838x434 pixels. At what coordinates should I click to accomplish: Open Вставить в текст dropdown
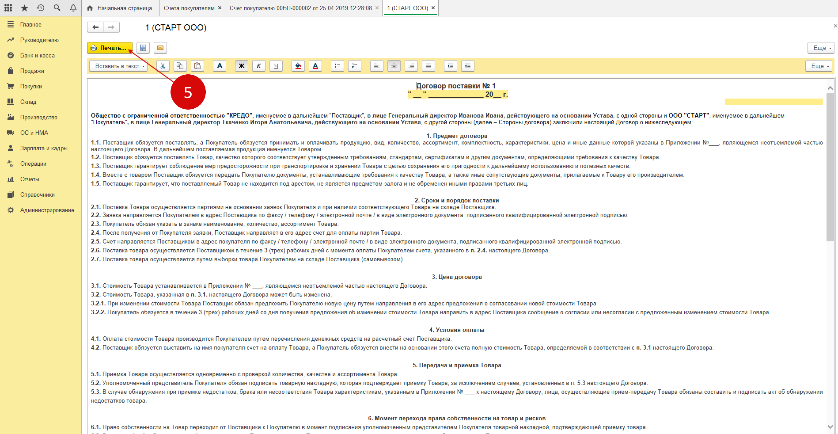[119, 66]
